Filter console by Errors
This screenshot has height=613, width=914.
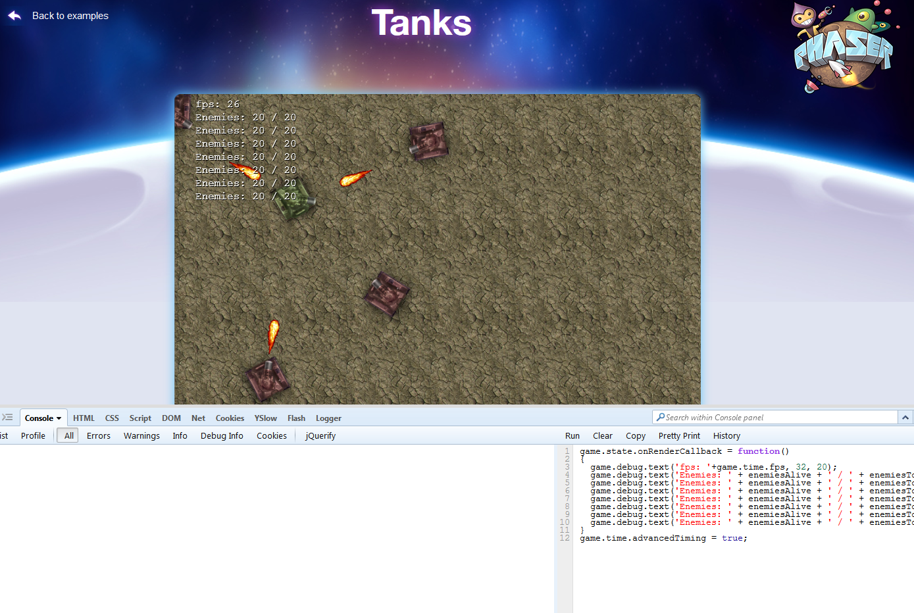(x=99, y=436)
